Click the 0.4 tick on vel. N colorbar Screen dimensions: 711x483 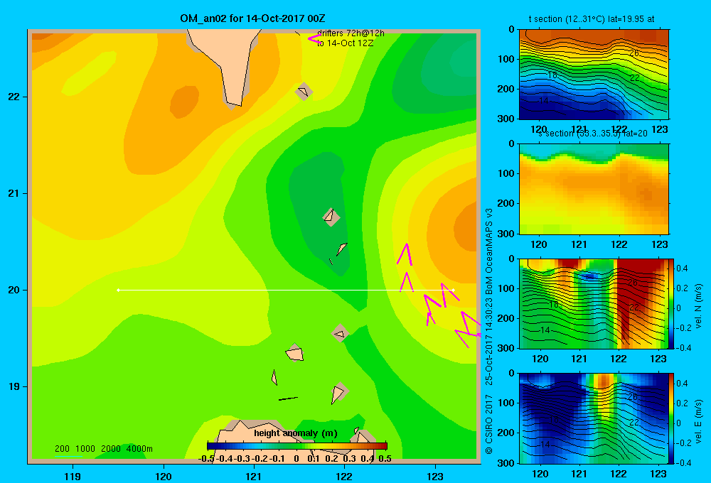coord(682,268)
